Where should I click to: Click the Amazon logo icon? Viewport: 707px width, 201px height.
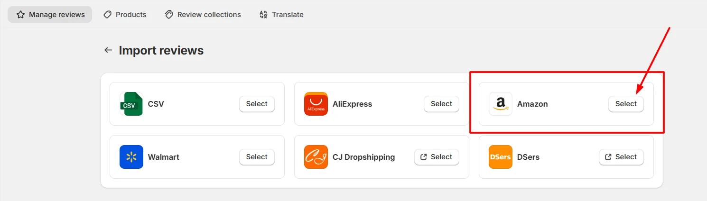click(x=500, y=104)
